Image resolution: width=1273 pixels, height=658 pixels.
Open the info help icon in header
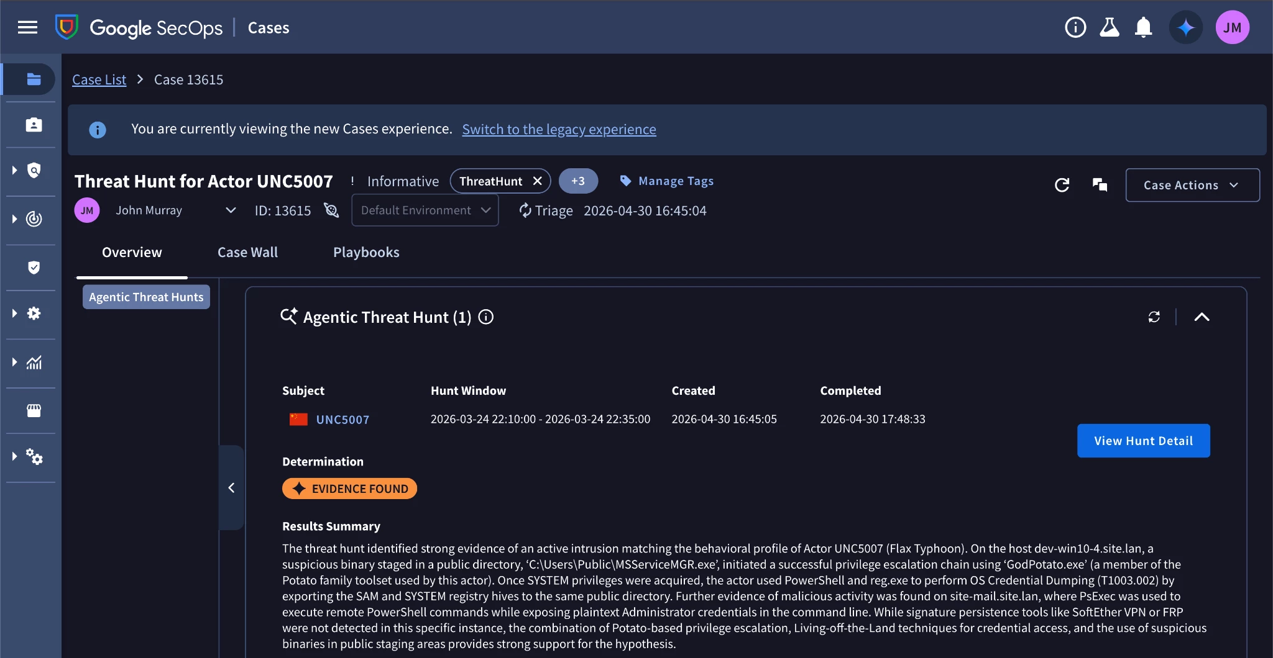[1075, 27]
